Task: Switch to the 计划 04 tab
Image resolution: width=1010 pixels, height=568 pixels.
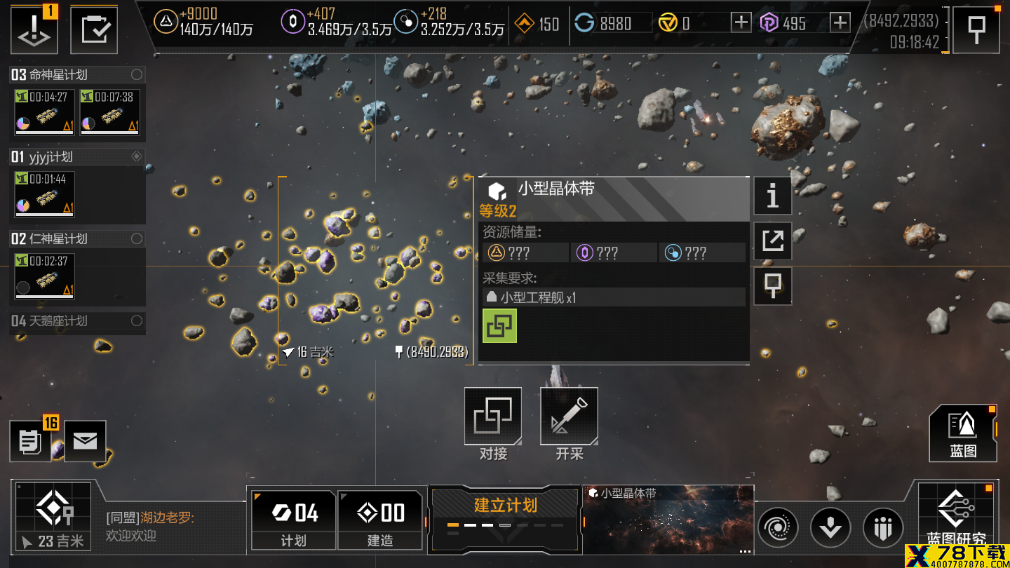Action: (x=293, y=520)
